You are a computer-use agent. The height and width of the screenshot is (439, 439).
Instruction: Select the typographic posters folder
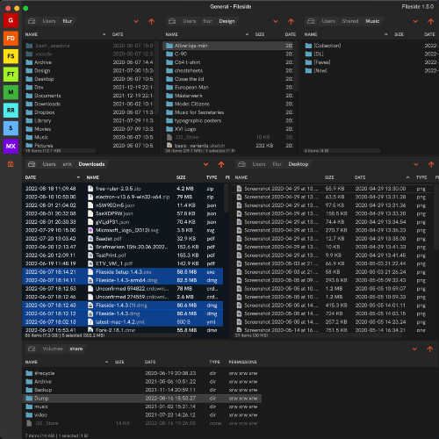[x=228, y=120]
